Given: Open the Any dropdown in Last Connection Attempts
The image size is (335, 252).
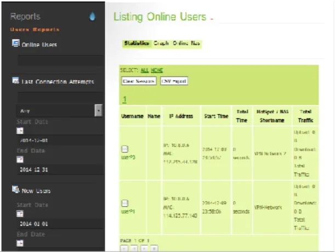Looking at the screenshot, I should 59,111.
